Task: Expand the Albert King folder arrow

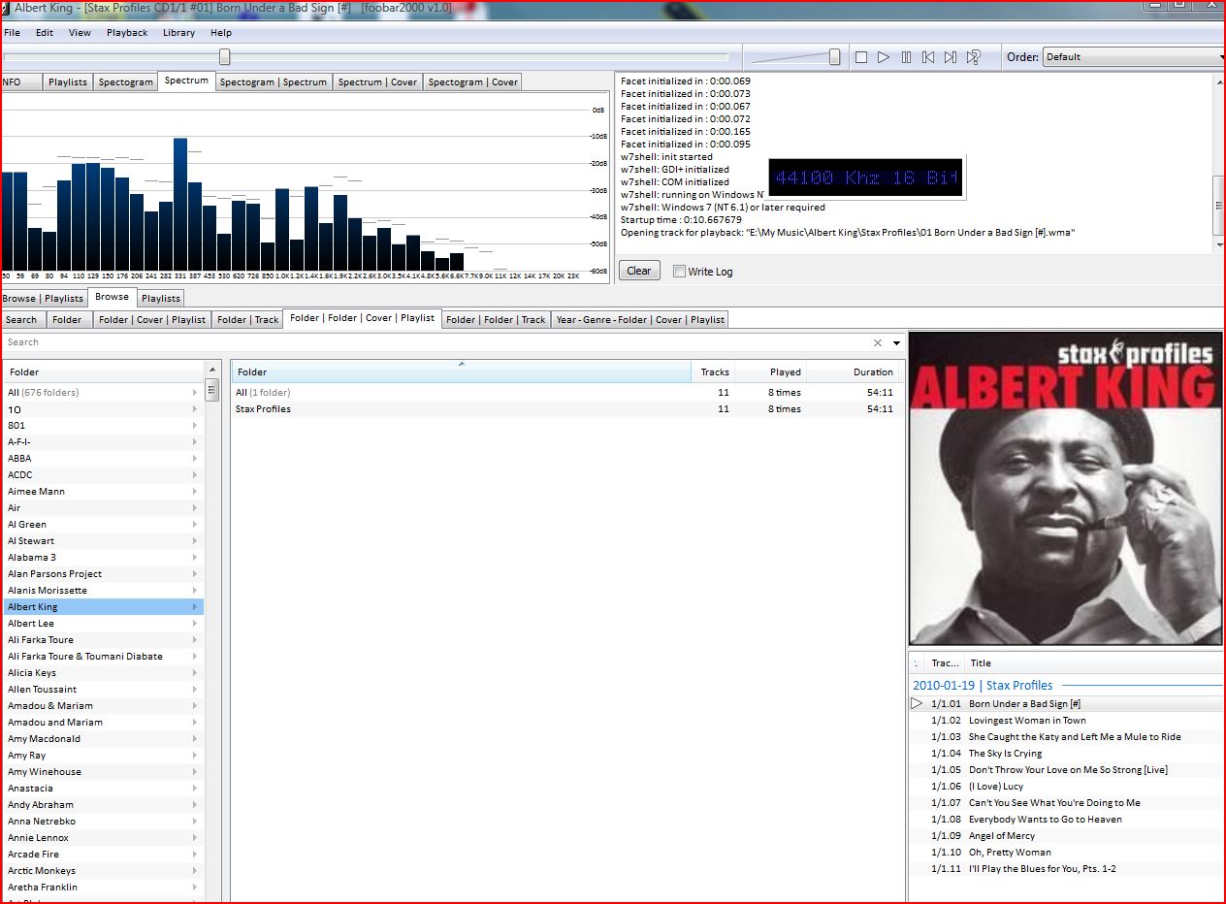Action: pos(195,607)
